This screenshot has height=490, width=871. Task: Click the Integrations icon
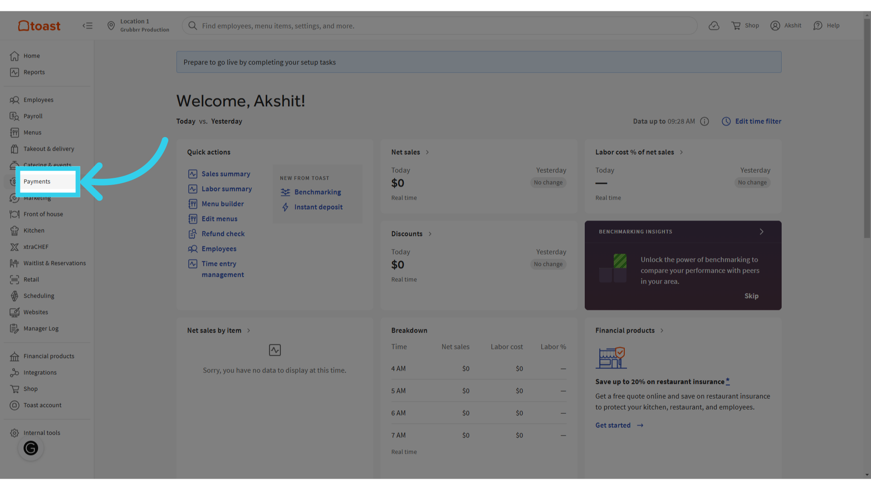(15, 372)
